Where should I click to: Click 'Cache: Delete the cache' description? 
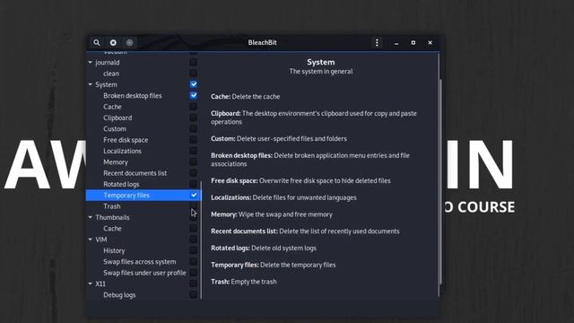[245, 97]
